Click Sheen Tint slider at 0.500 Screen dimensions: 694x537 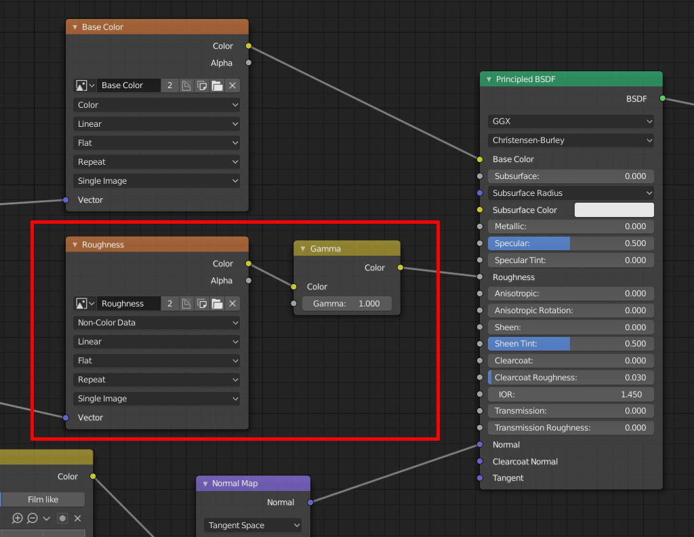571,344
